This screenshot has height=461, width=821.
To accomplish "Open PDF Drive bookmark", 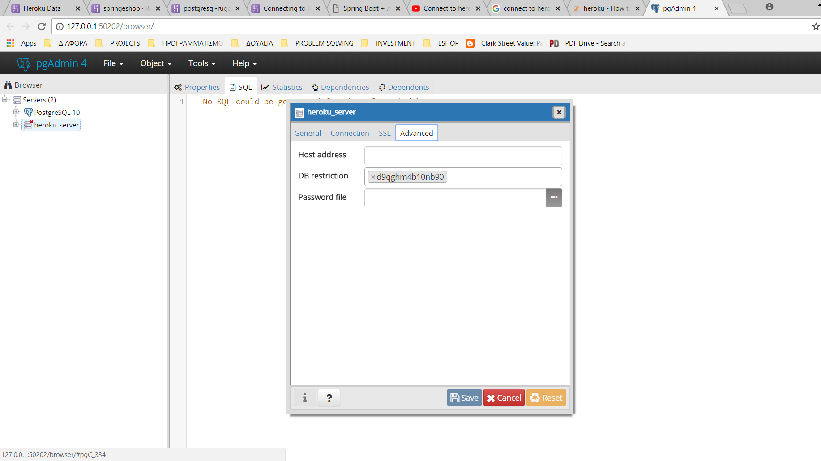I will pos(587,43).
